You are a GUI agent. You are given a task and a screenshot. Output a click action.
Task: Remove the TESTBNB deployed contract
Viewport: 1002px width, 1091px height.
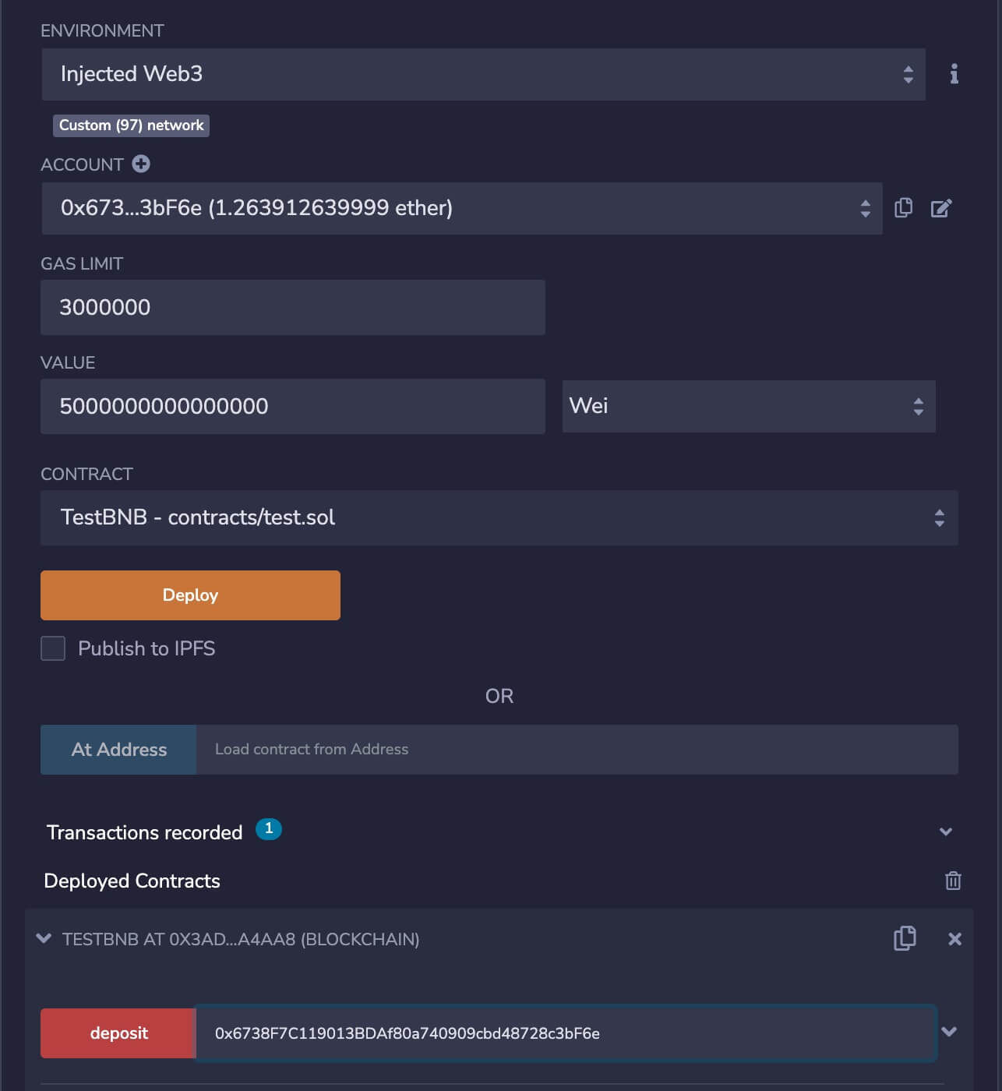point(954,939)
